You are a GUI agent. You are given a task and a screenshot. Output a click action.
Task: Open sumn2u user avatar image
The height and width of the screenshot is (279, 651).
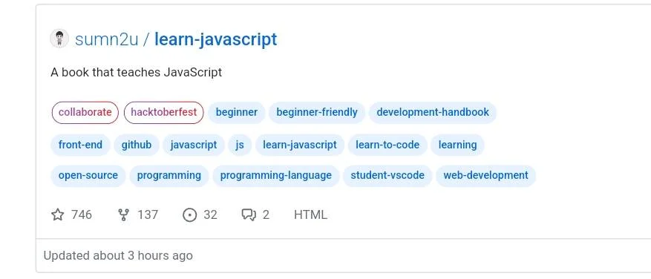pyautogui.click(x=59, y=39)
